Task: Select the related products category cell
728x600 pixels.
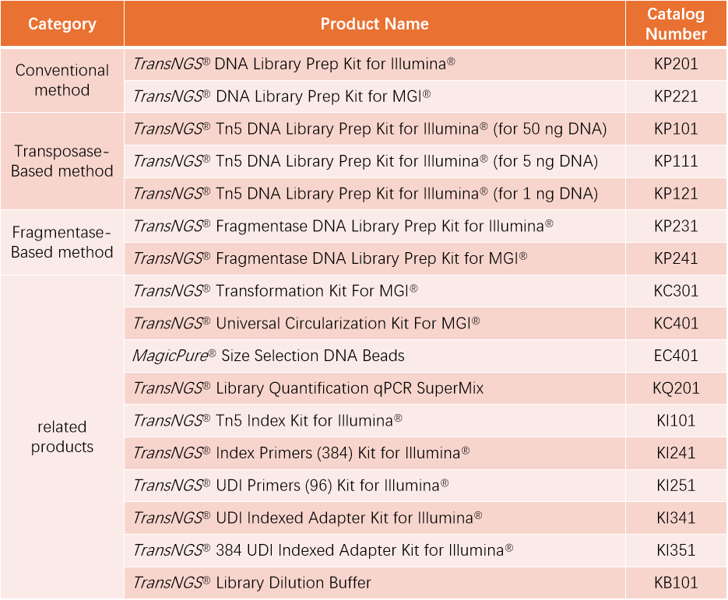Action: [62, 437]
